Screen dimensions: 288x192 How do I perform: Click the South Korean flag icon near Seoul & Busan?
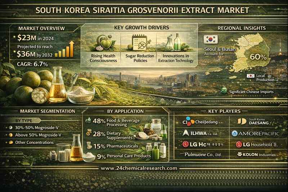click(x=211, y=40)
